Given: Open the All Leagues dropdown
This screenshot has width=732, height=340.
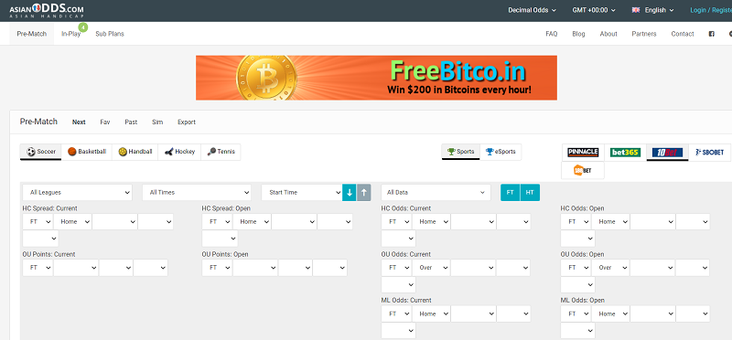Looking at the screenshot, I should (77, 192).
